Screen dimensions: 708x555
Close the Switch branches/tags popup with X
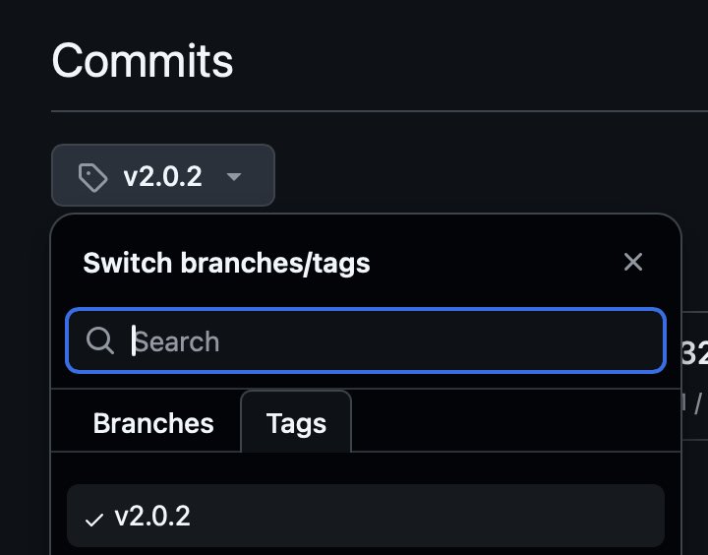[633, 262]
